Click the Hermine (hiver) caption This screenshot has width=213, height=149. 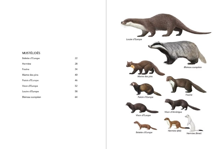194,133
